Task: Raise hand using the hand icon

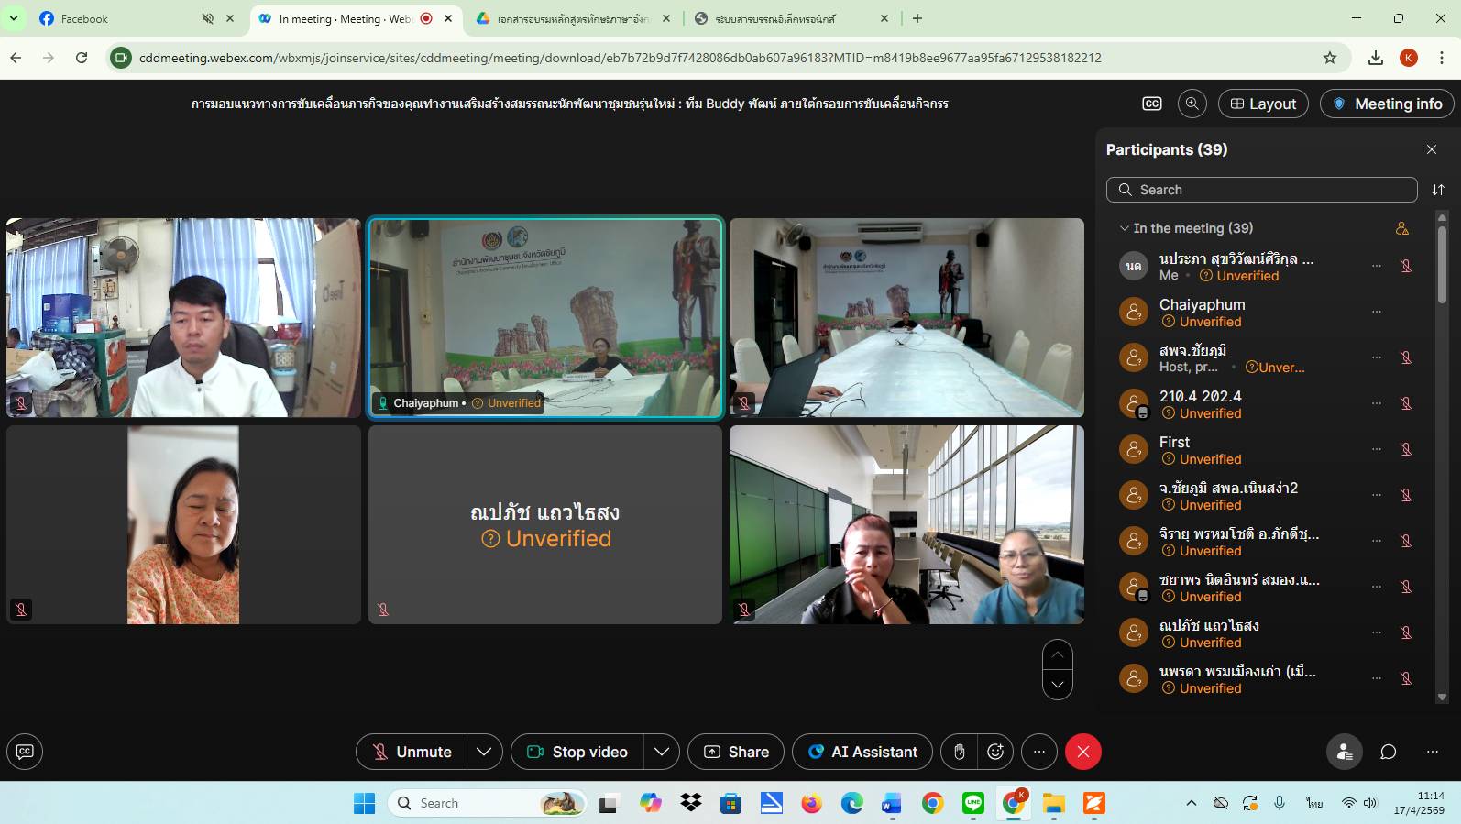Action: tap(959, 752)
